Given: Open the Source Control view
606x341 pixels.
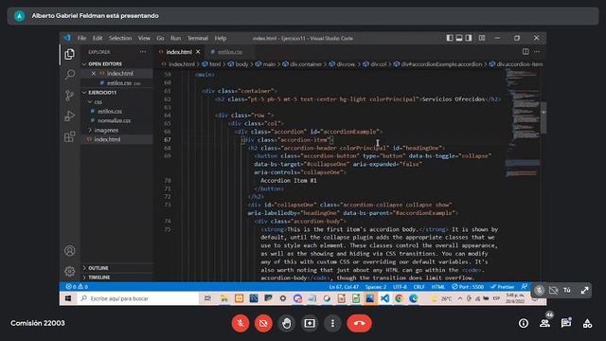Looking at the screenshot, I should click(x=69, y=95).
